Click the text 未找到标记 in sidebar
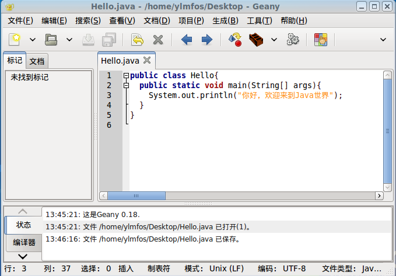 [30, 77]
